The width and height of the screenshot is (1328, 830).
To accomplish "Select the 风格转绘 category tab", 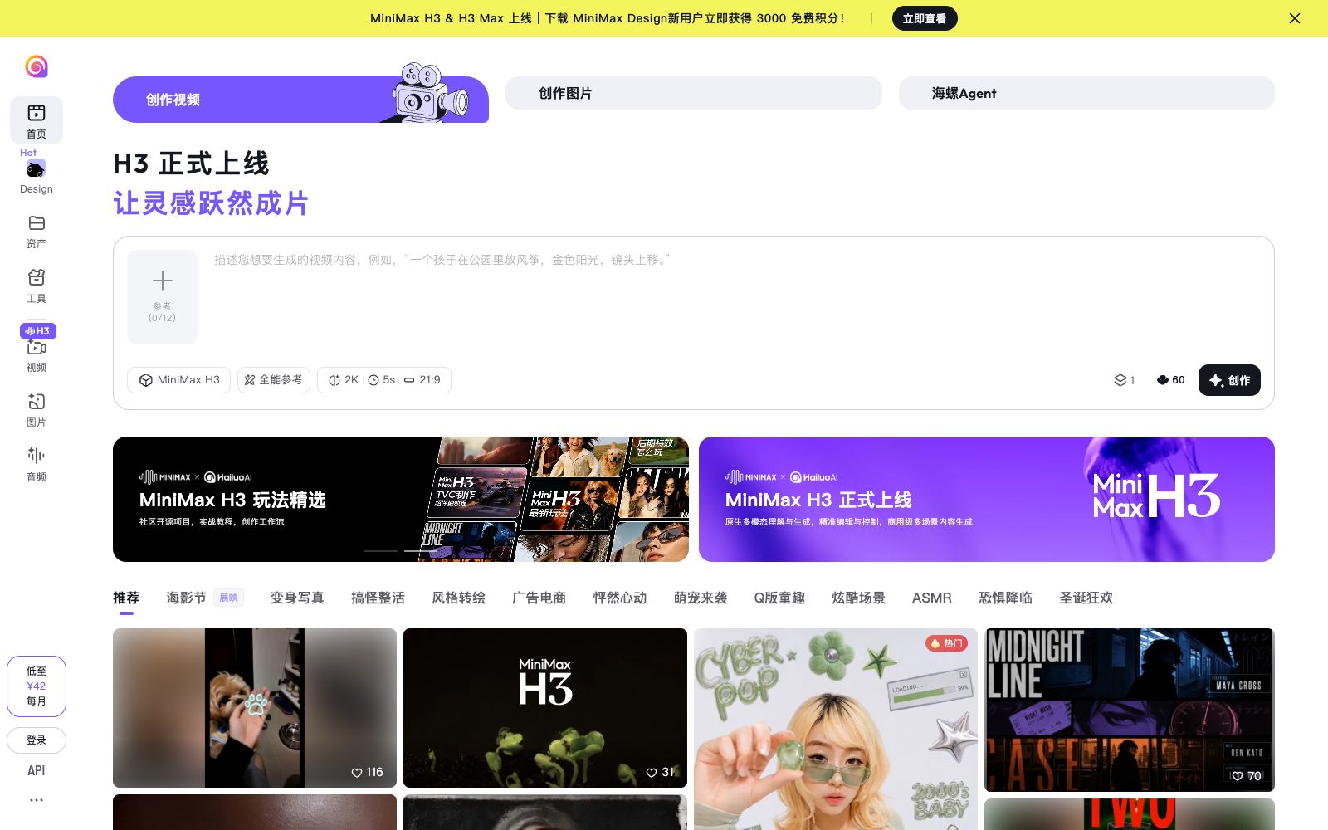I will click(x=458, y=598).
